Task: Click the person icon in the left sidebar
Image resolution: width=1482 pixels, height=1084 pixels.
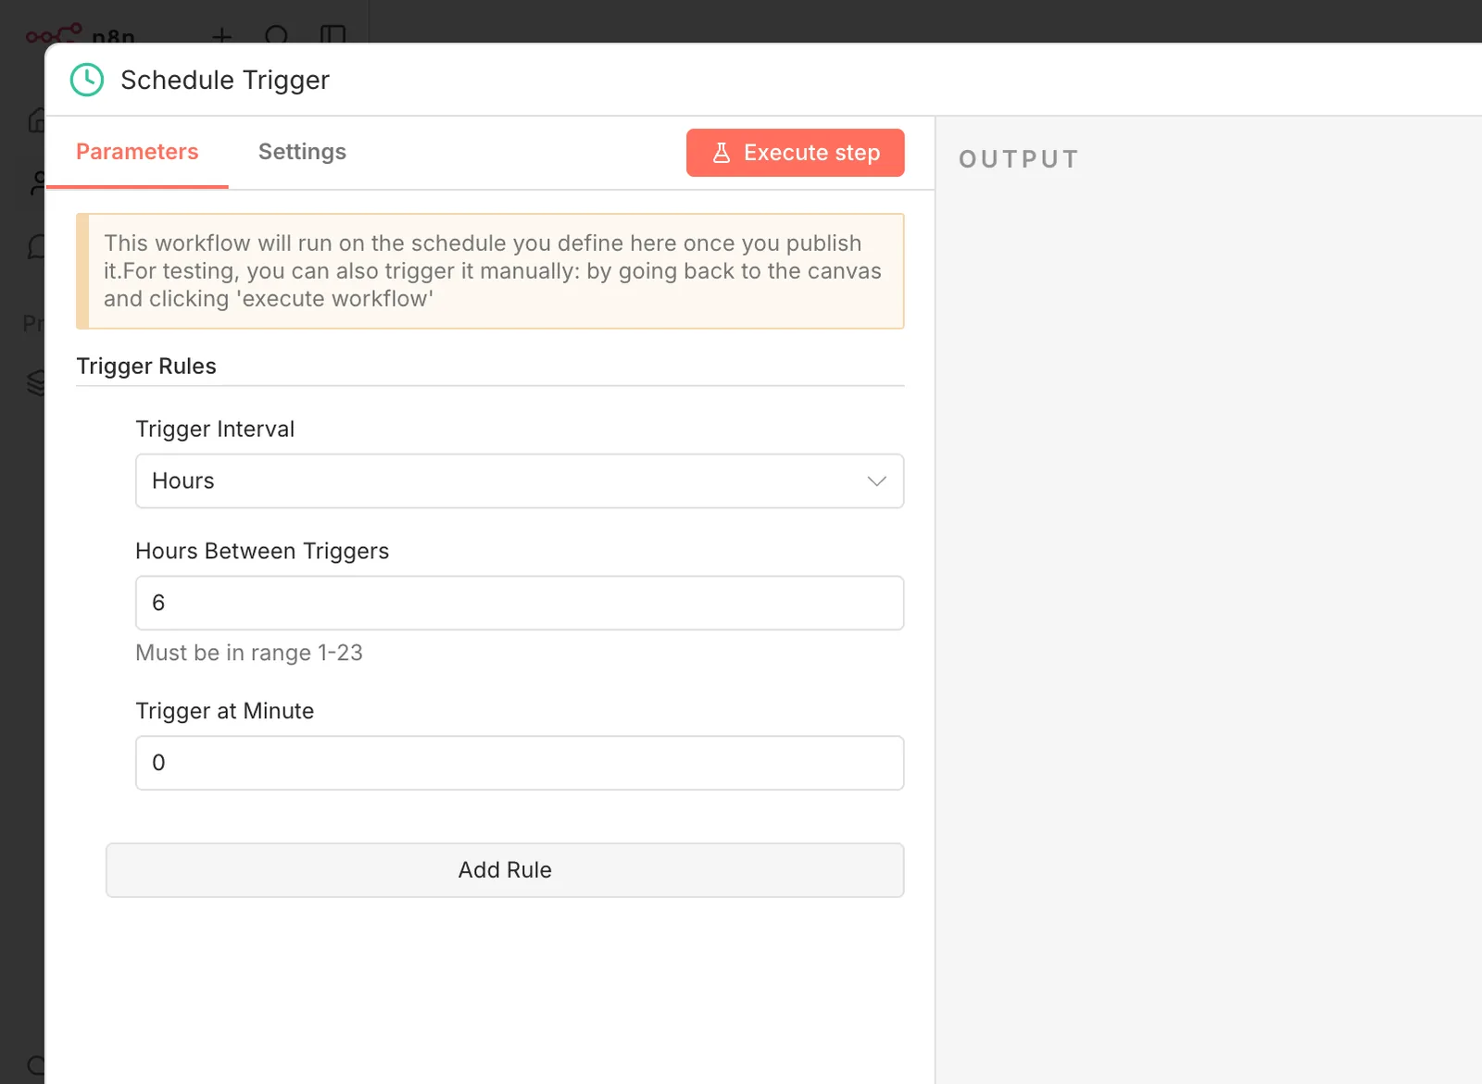Action: tap(37, 183)
